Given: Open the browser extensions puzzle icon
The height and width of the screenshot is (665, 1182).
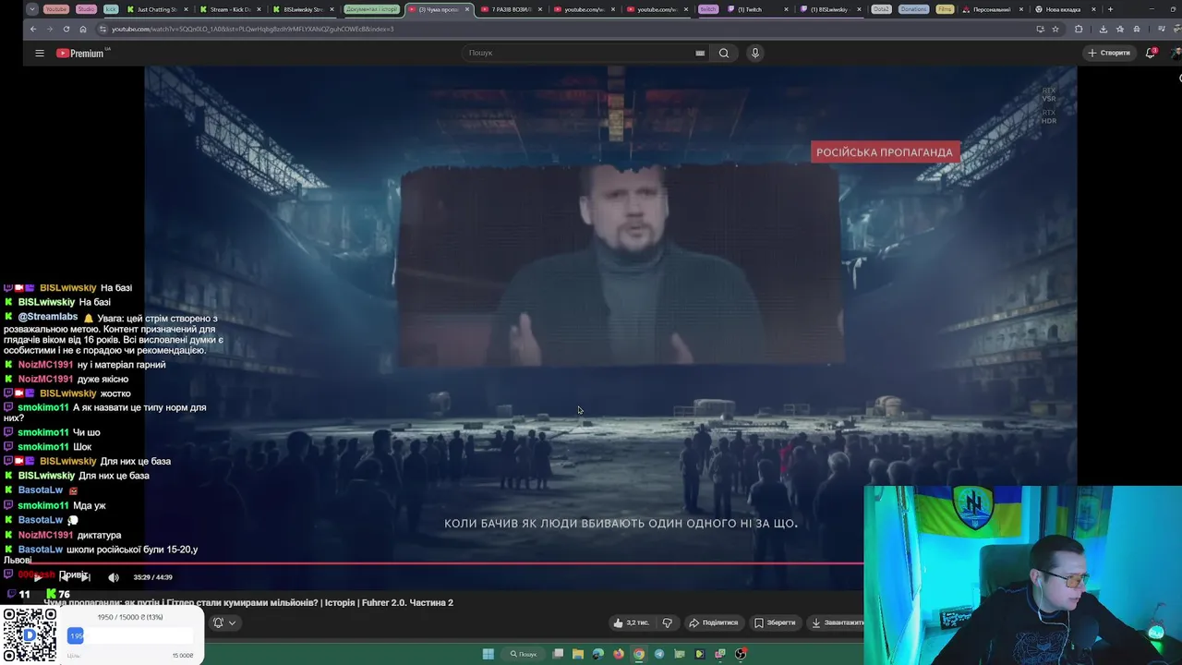Looking at the screenshot, I should pyautogui.click(x=1079, y=29).
